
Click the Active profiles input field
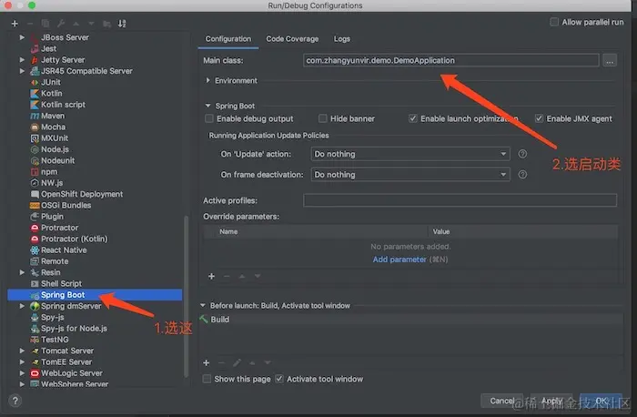pyautogui.click(x=460, y=200)
